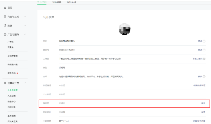Open 人员设置 in the sidebar
This screenshot has height=124, width=211.
click(12, 96)
